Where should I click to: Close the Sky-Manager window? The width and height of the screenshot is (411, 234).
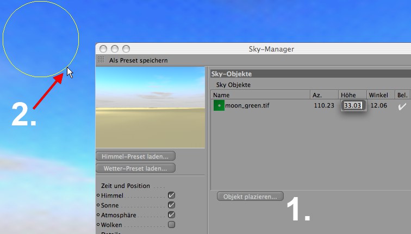tap(103, 49)
